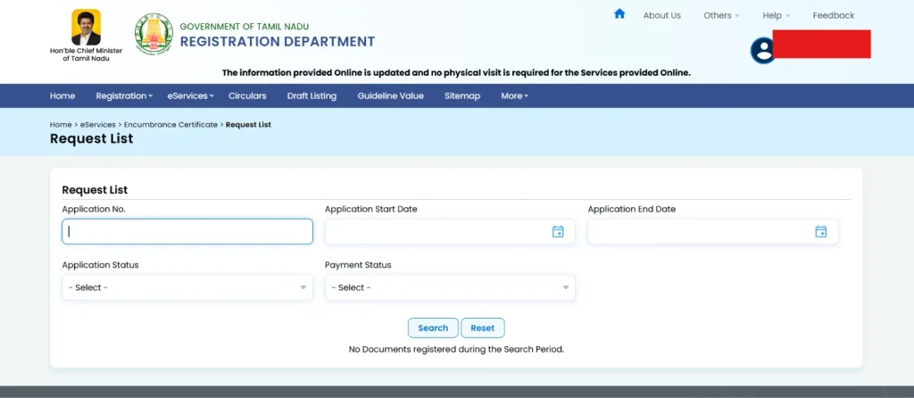Expand the More menu
Screen dimensions: 914x398
point(515,96)
